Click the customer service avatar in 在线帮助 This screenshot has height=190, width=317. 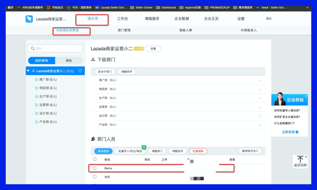(x=280, y=99)
